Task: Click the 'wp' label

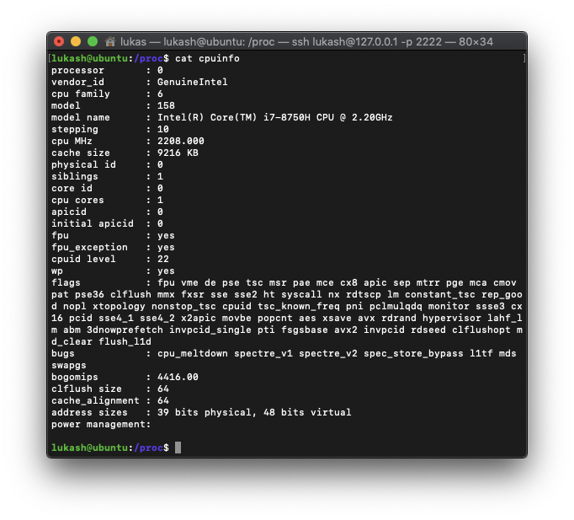Action: pyautogui.click(x=57, y=271)
